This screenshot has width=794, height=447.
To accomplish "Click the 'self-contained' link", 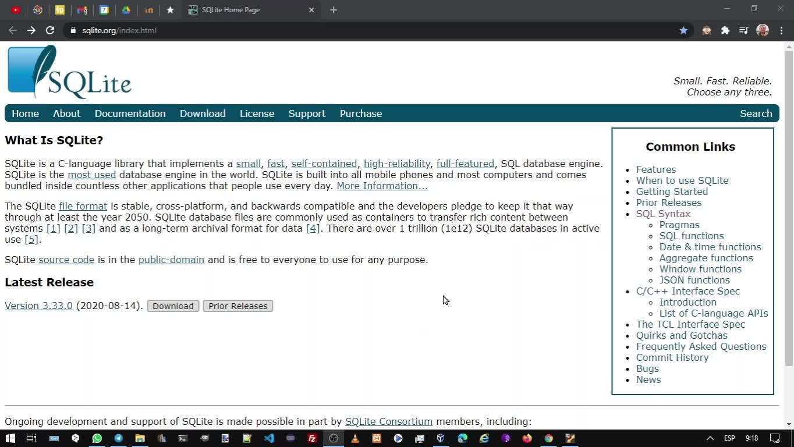I will click(324, 164).
